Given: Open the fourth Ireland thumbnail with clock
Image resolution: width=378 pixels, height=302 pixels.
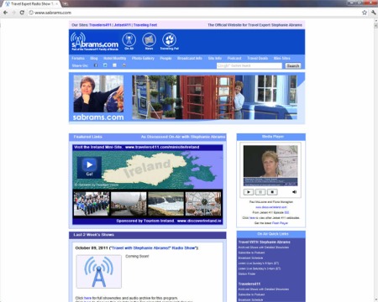Looking at the screenshot, I should tap(203, 204).
